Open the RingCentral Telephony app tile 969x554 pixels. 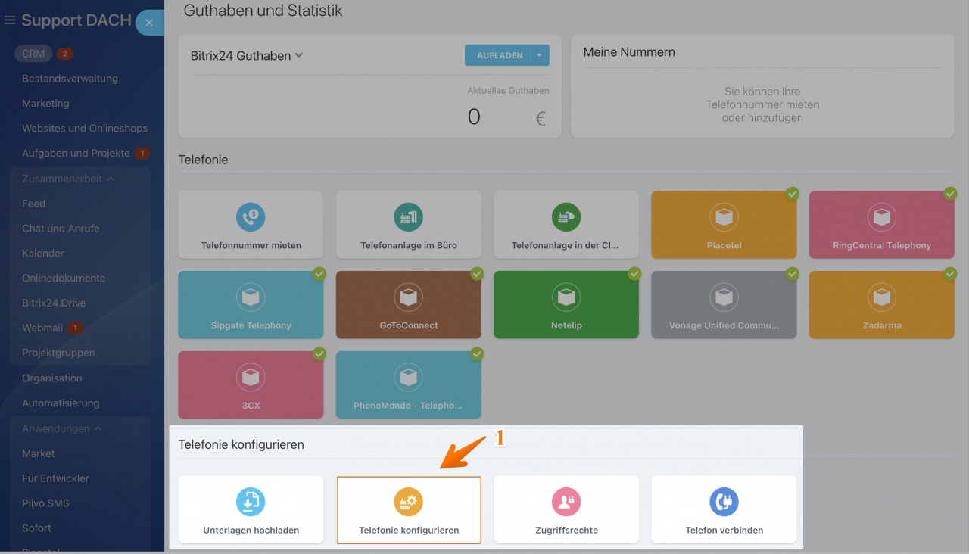click(x=881, y=217)
